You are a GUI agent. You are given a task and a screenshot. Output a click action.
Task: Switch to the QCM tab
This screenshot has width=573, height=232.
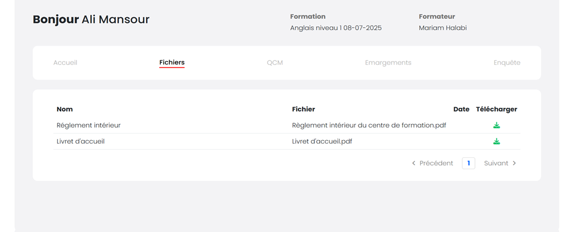(x=275, y=63)
